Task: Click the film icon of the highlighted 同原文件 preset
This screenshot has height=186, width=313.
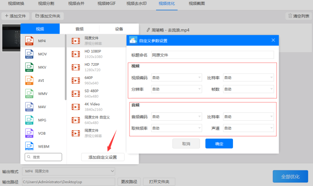Action: coord(76,41)
